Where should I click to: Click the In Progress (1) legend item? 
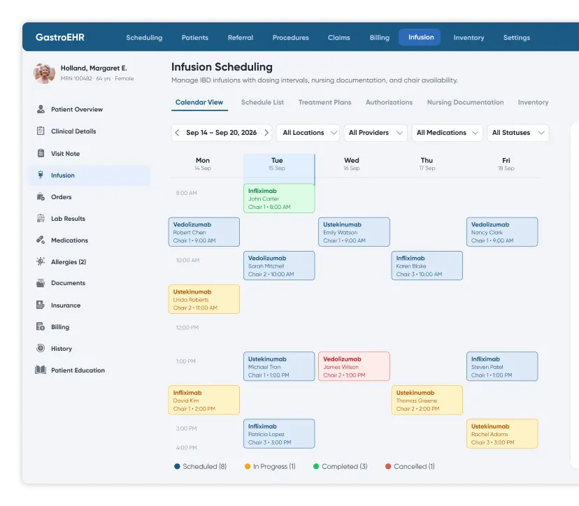(270, 466)
